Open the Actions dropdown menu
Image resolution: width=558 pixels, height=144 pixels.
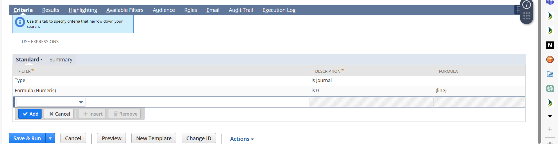point(242,139)
